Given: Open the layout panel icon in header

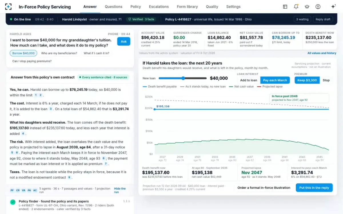Looking at the screenshot, I should [285, 7].
